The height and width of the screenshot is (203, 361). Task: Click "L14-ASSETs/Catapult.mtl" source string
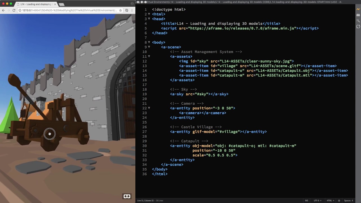[284, 75]
